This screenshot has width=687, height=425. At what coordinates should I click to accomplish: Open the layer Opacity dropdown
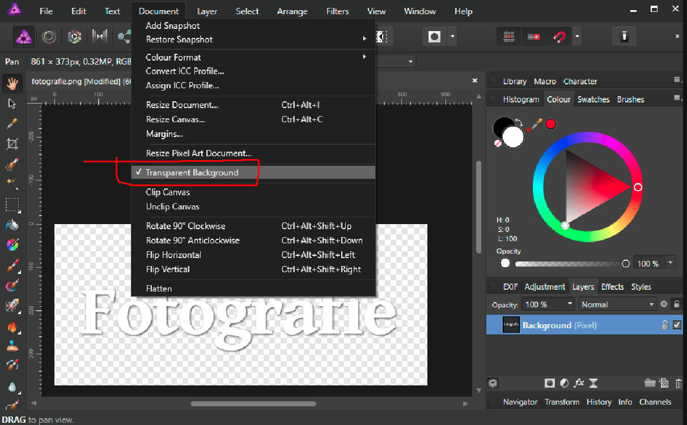pos(570,304)
